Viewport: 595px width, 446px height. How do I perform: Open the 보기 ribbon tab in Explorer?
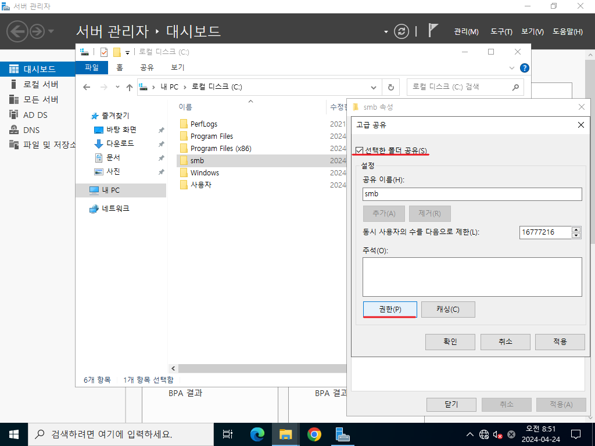(x=177, y=67)
